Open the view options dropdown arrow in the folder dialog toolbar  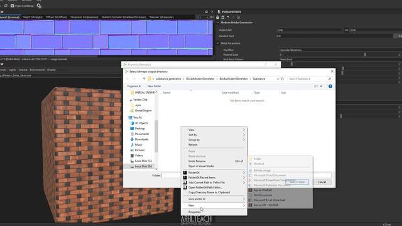click(x=321, y=86)
